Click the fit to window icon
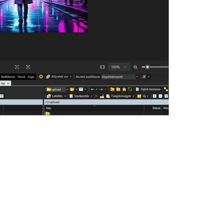Viewport: 208px width, 208px height. point(102,67)
